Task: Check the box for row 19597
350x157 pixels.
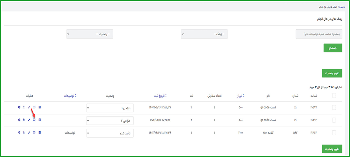Action: pyautogui.click(x=334, y=107)
